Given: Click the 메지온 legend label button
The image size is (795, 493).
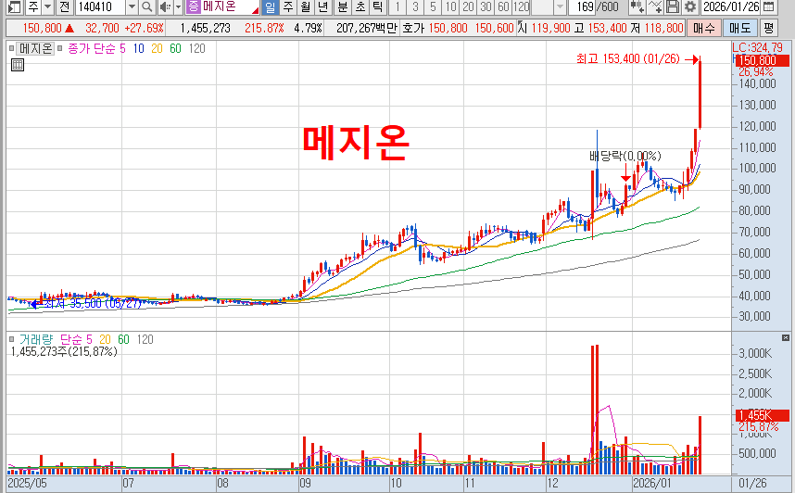Looking at the screenshot, I should coord(35,49).
